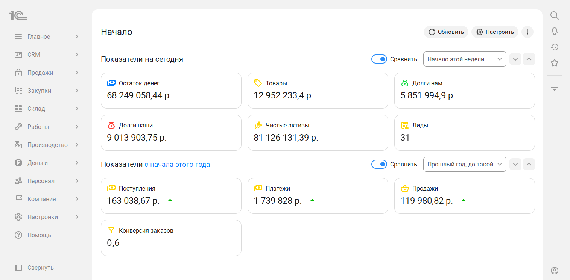Click the search magnifier icon
Viewport: 570px width, 280px height.
pos(554,15)
